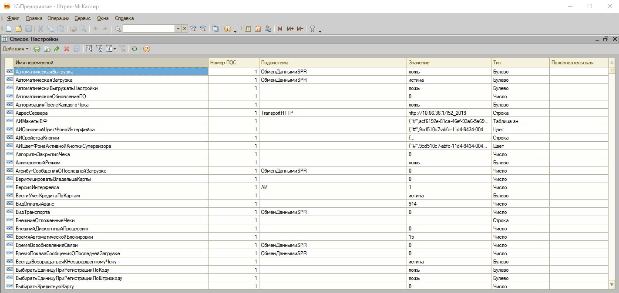The image size is (619, 293).
Task: Open the Сервис menu
Action: click(83, 18)
